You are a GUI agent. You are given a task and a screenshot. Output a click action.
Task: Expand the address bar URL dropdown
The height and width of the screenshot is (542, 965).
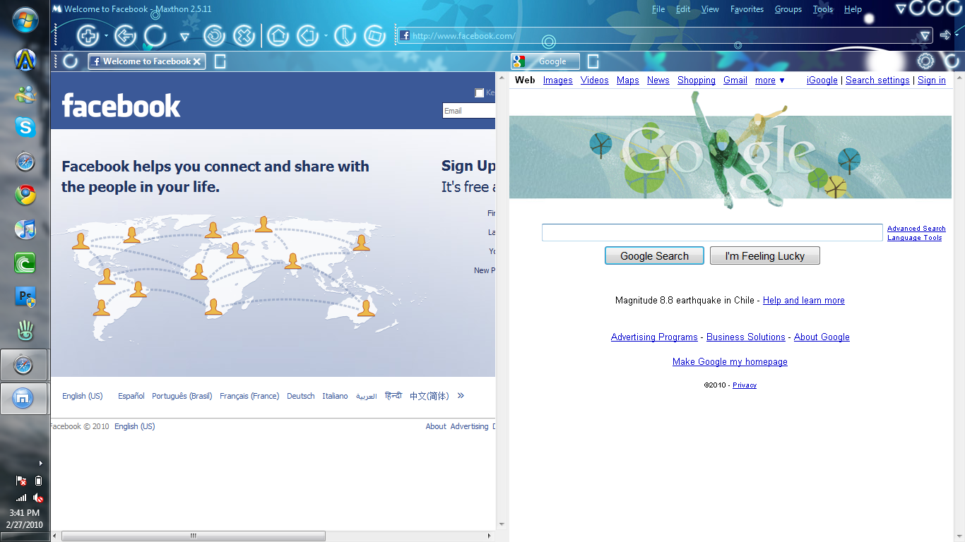click(924, 35)
